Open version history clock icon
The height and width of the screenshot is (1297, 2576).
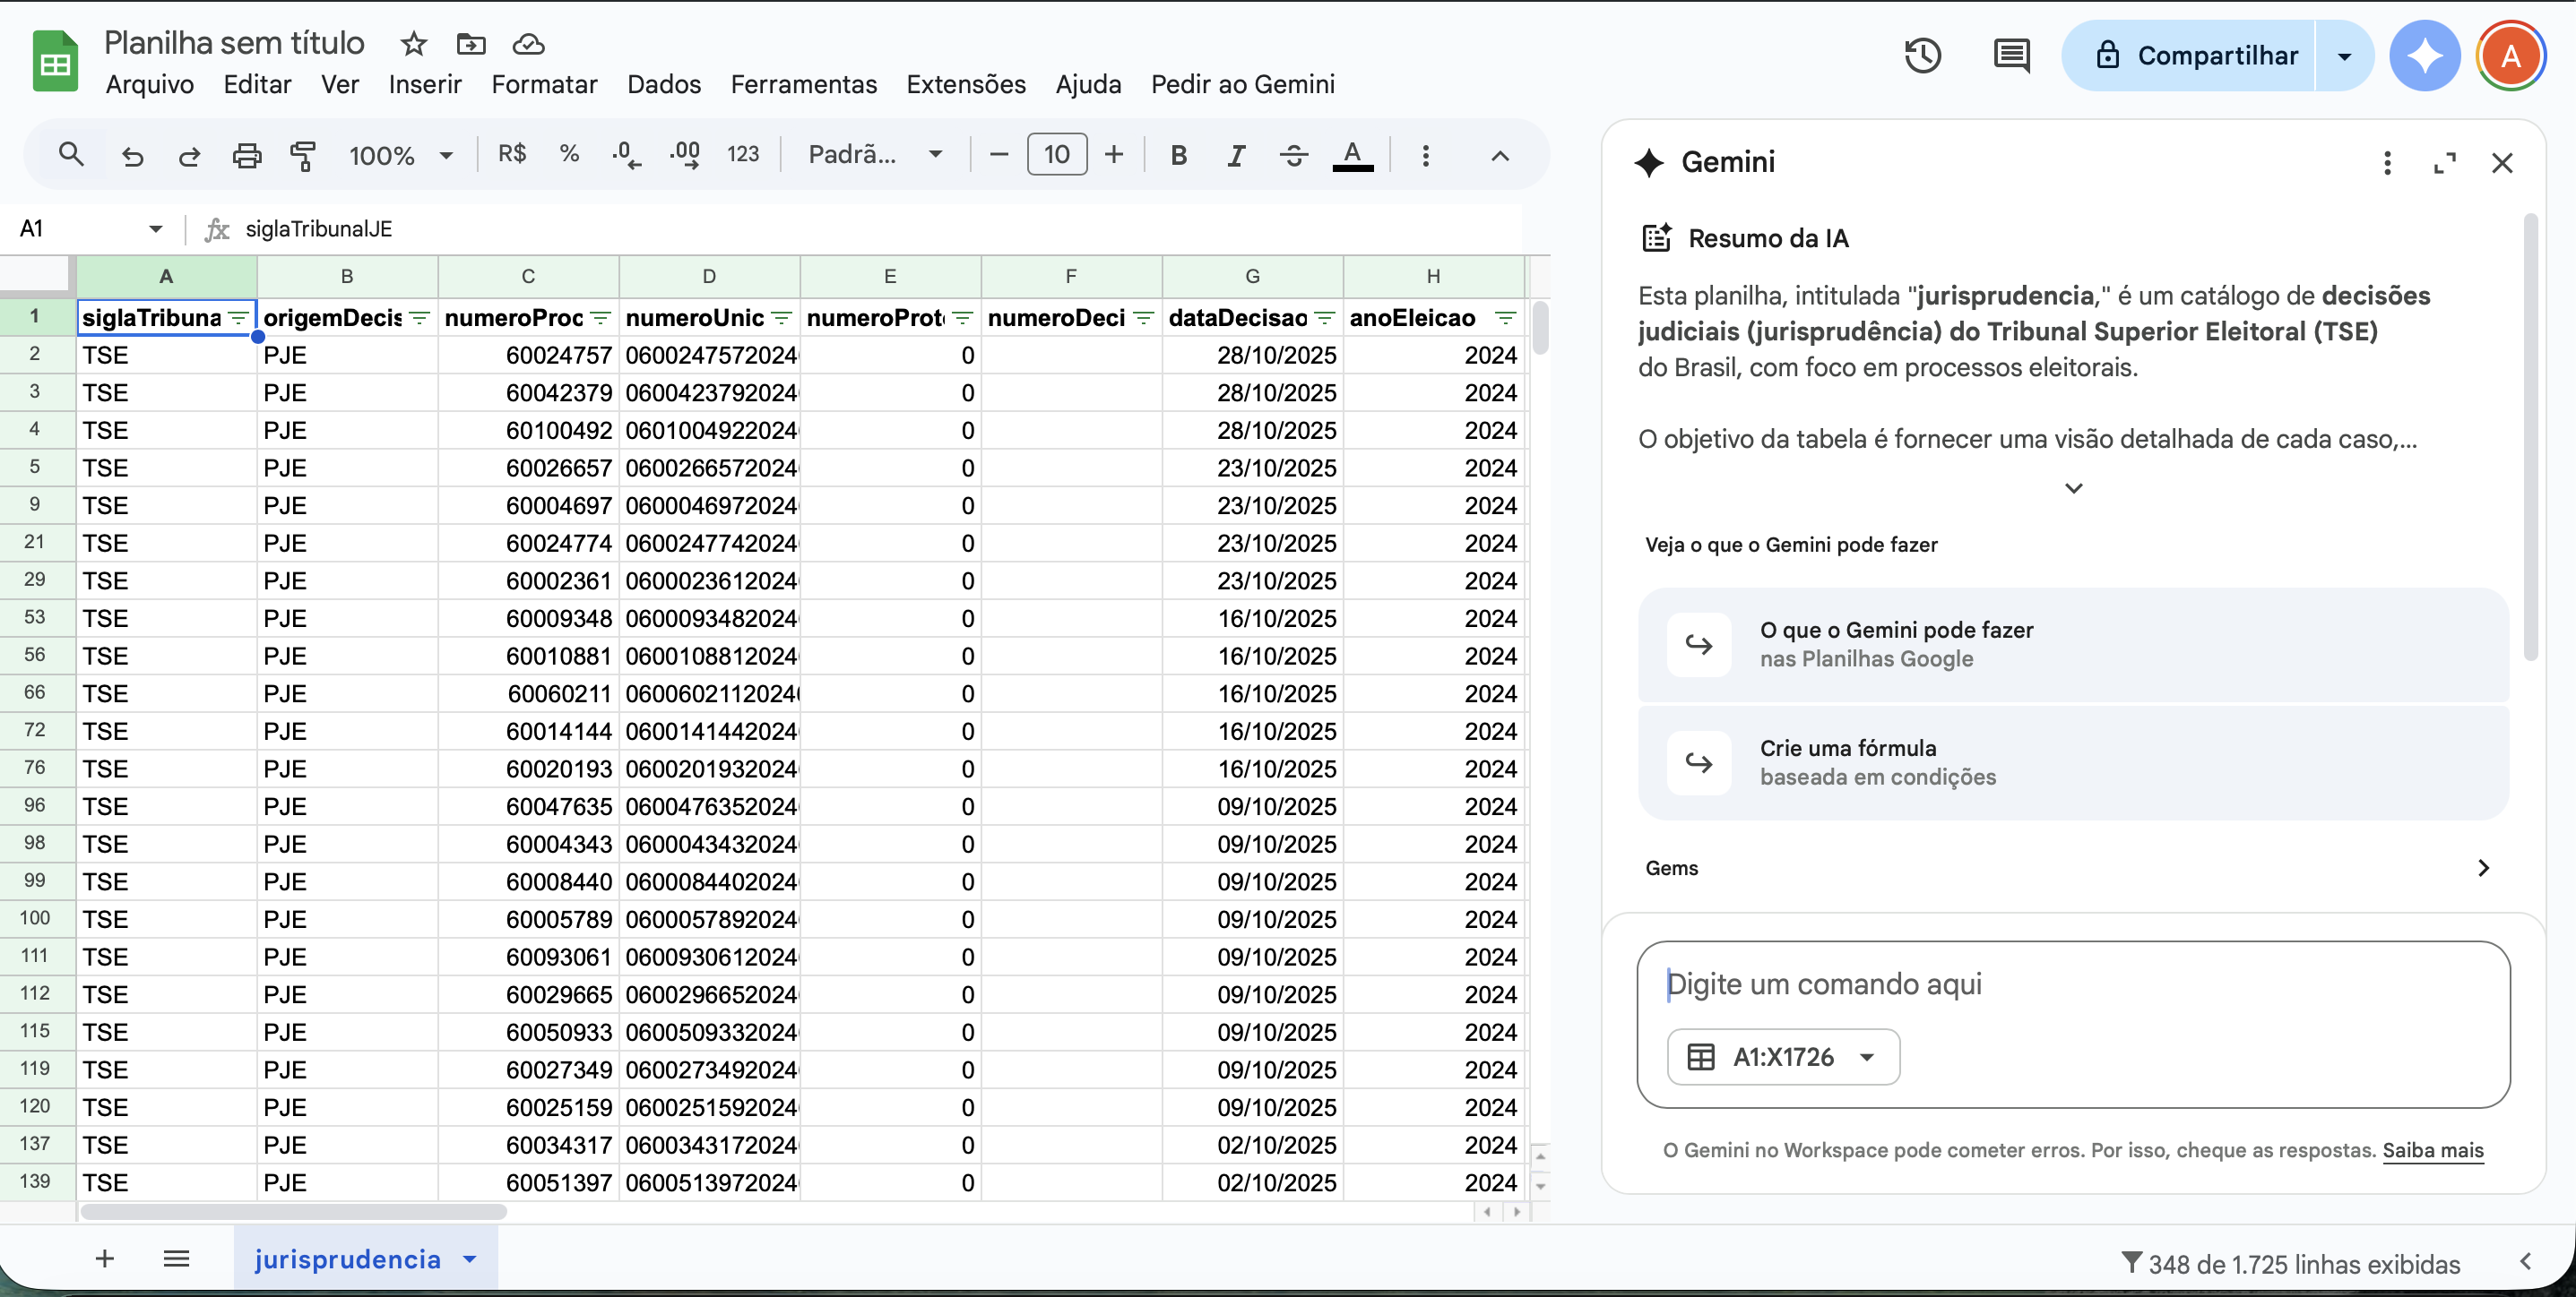1921,56
